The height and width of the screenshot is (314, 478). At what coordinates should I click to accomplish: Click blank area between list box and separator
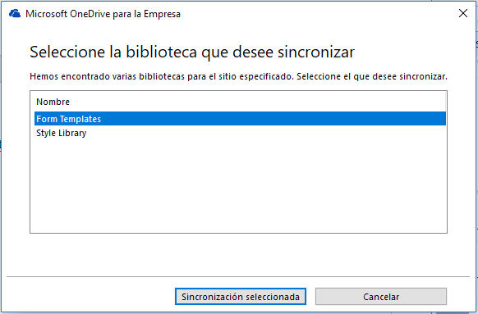[x=238, y=254]
